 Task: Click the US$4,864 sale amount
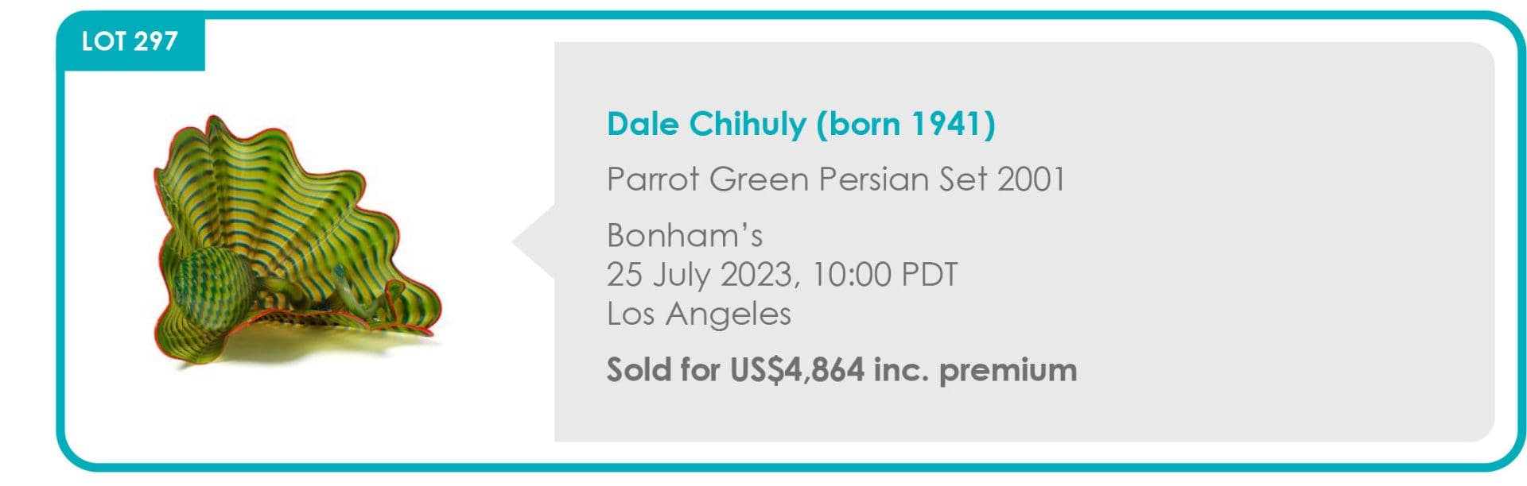tap(797, 370)
